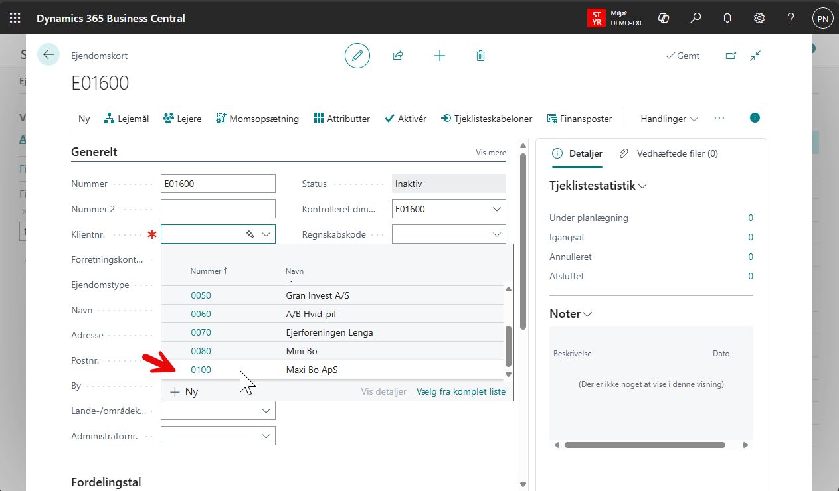The image size is (839, 491).
Task: Click the back arrow button
Action: pyautogui.click(x=48, y=54)
